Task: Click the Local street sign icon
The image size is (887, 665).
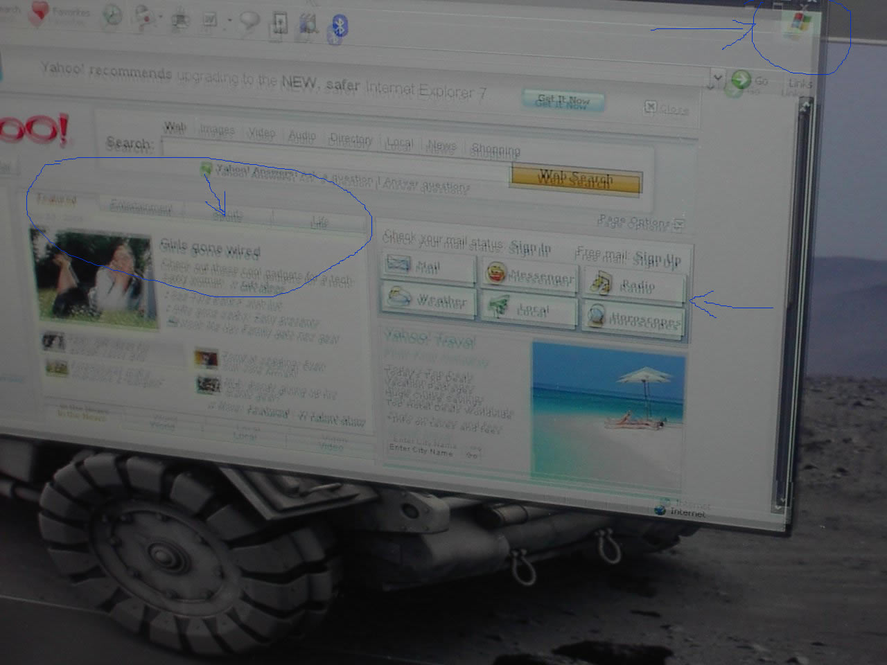Action: 498,306
